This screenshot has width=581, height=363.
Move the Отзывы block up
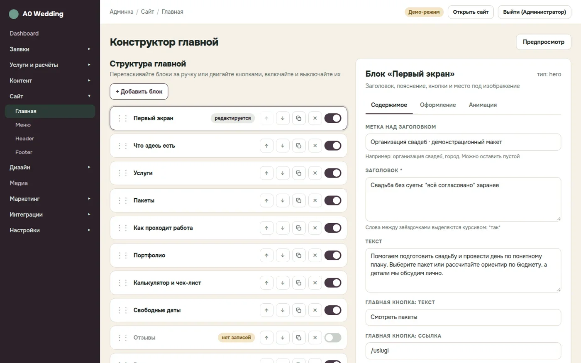(x=266, y=338)
